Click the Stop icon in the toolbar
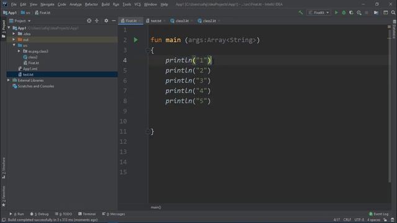This screenshot has height=223, width=397. coord(367,12)
